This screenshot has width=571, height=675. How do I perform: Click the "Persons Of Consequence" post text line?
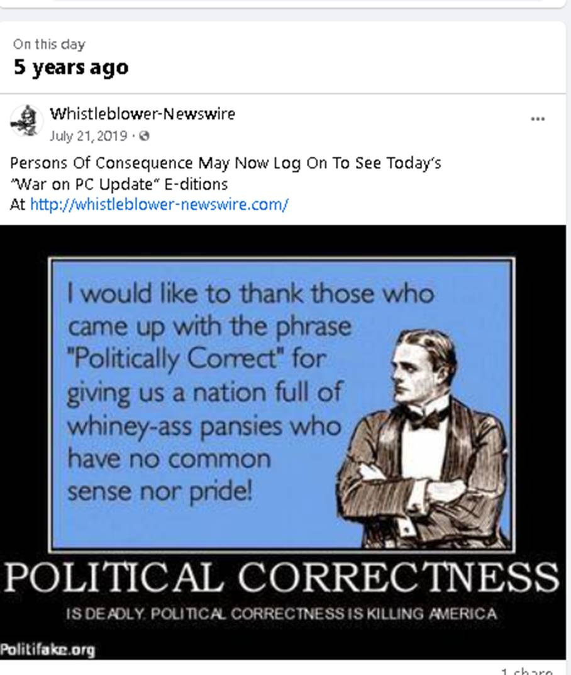pyautogui.click(x=225, y=163)
